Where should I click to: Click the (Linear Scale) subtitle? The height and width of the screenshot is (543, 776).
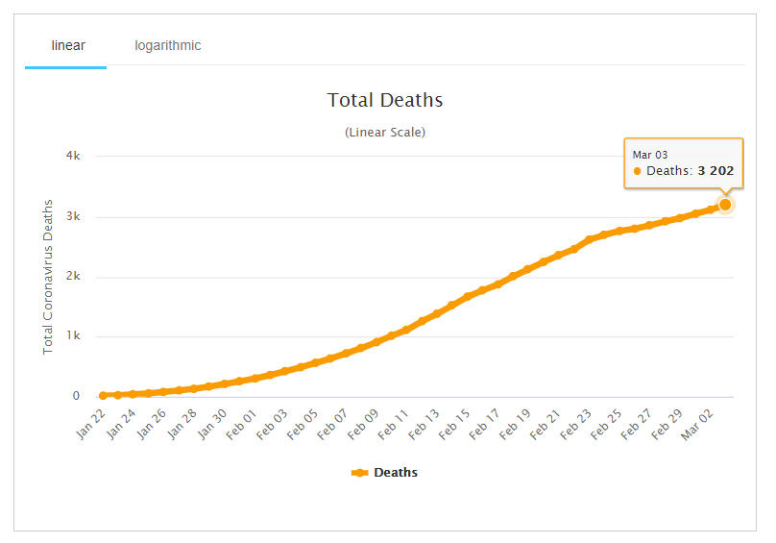tap(385, 132)
